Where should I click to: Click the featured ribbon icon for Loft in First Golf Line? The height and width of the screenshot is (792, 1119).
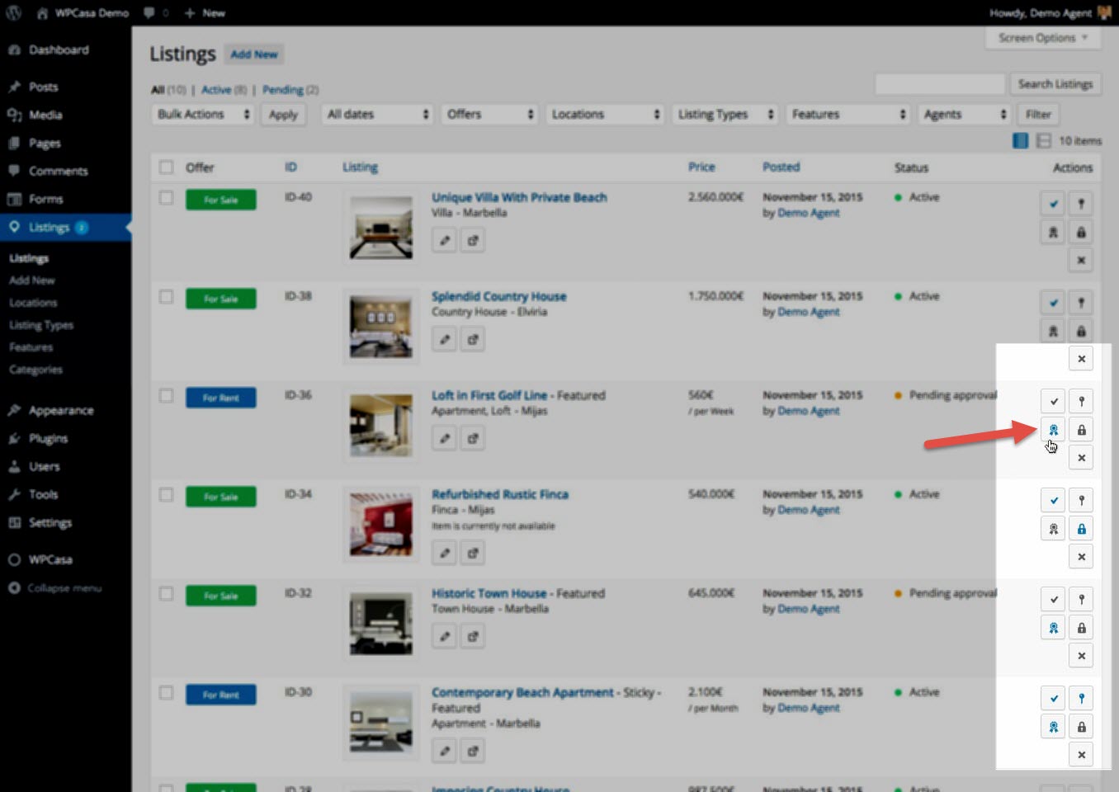pyautogui.click(x=1053, y=429)
